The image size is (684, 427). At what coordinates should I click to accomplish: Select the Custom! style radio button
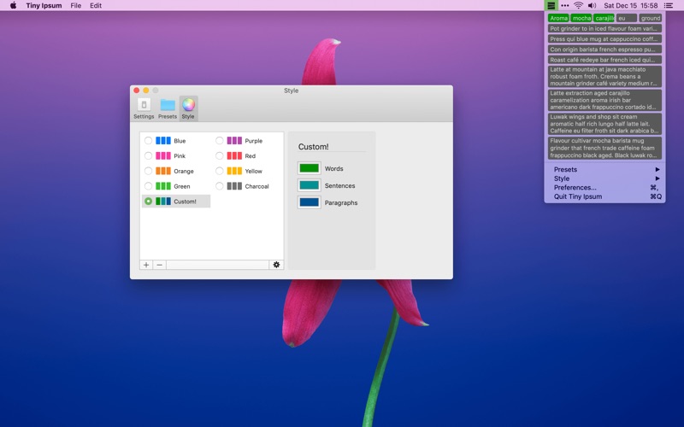pos(148,202)
